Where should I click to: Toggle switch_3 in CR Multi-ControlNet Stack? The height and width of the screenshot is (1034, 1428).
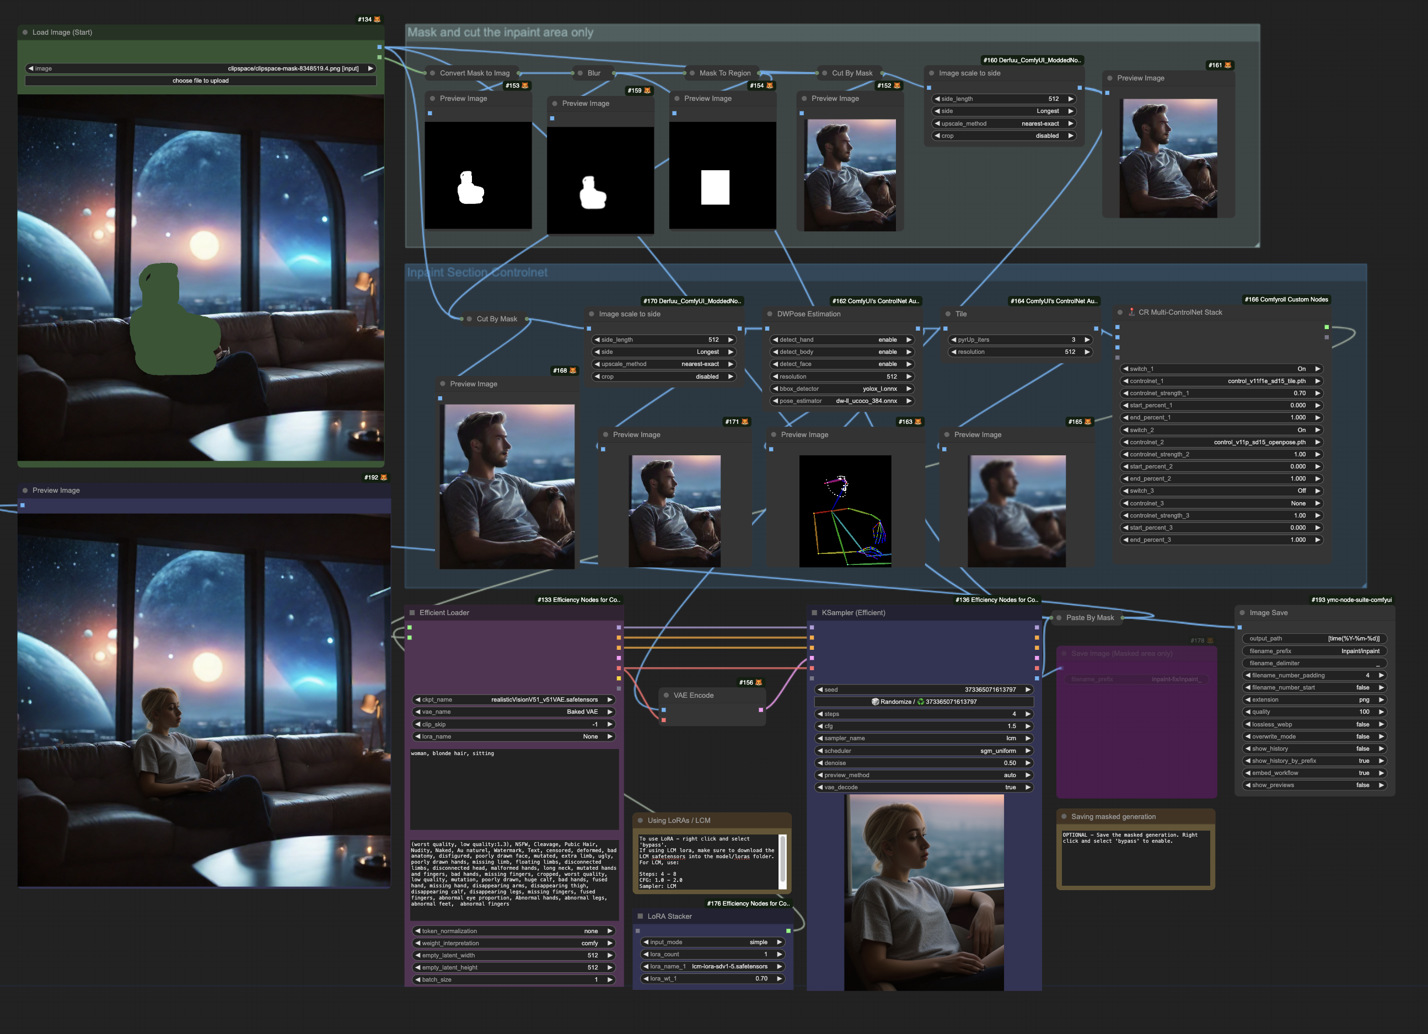click(1221, 491)
